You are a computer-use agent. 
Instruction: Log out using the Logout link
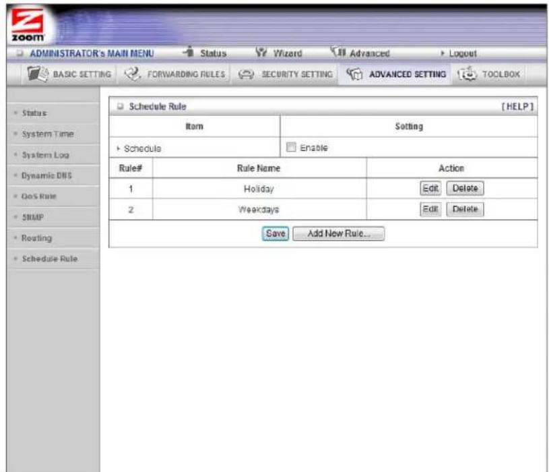[463, 54]
